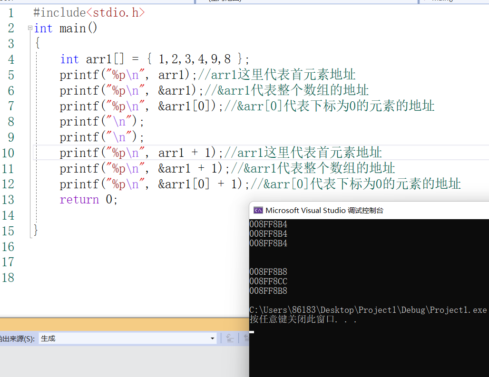Click the 按任意键关闭此窗口 message in console

(x=303, y=319)
